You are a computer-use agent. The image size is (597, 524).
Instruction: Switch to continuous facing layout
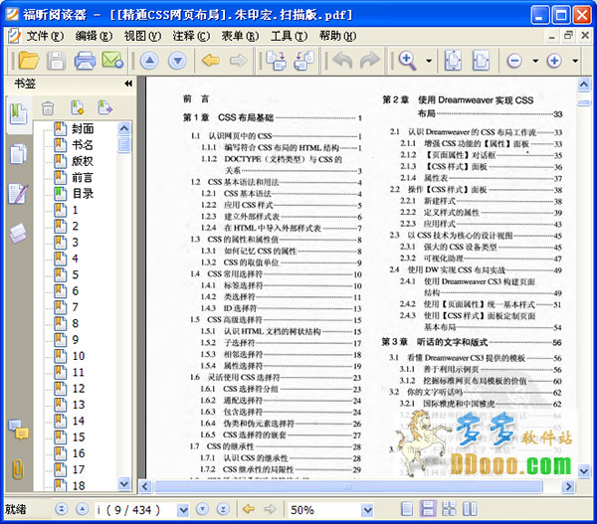pos(449,509)
